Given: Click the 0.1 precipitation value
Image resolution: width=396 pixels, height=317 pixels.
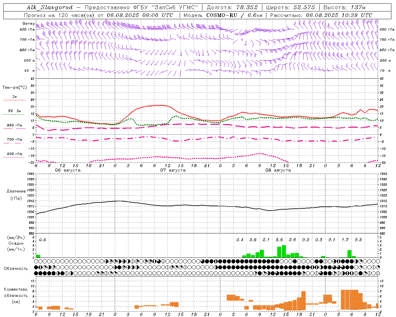Looking at the screenshot, I should [x=332, y=240].
